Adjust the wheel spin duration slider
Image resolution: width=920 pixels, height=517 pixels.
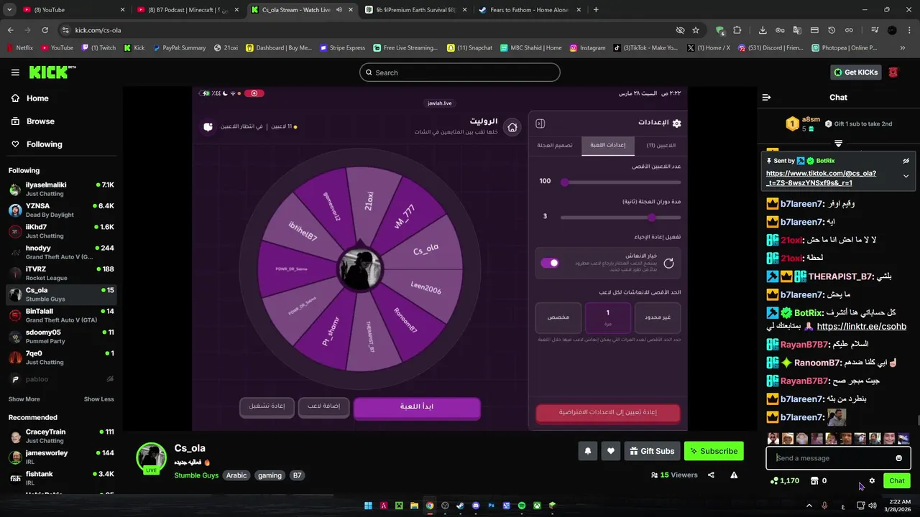pyautogui.click(x=651, y=218)
